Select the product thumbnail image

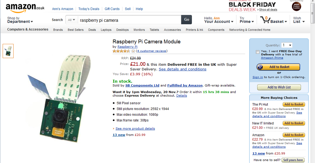8,51
